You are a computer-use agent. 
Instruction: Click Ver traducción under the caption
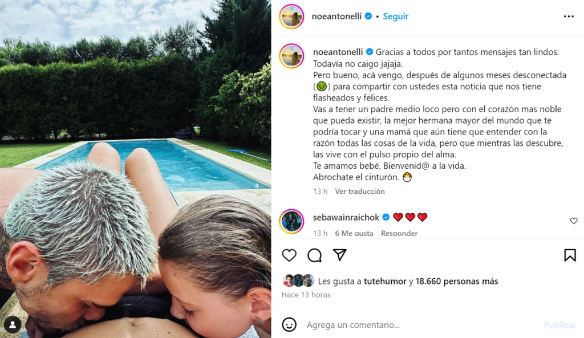[x=360, y=192]
